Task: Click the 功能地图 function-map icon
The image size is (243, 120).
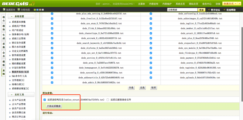Action: click(x=19, y=10)
